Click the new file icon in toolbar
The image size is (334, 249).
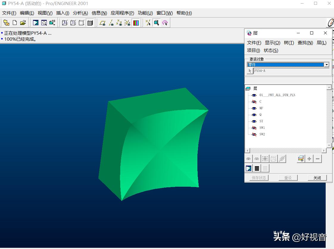pos(15,23)
